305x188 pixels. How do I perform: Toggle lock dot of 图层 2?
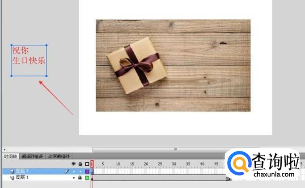pyautogui.click(x=80, y=171)
